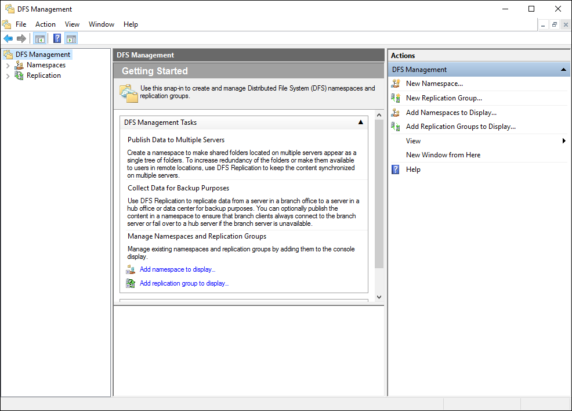Click the Forward arrow toolbar icon
Image resolution: width=572 pixels, height=411 pixels.
pyautogui.click(x=21, y=39)
